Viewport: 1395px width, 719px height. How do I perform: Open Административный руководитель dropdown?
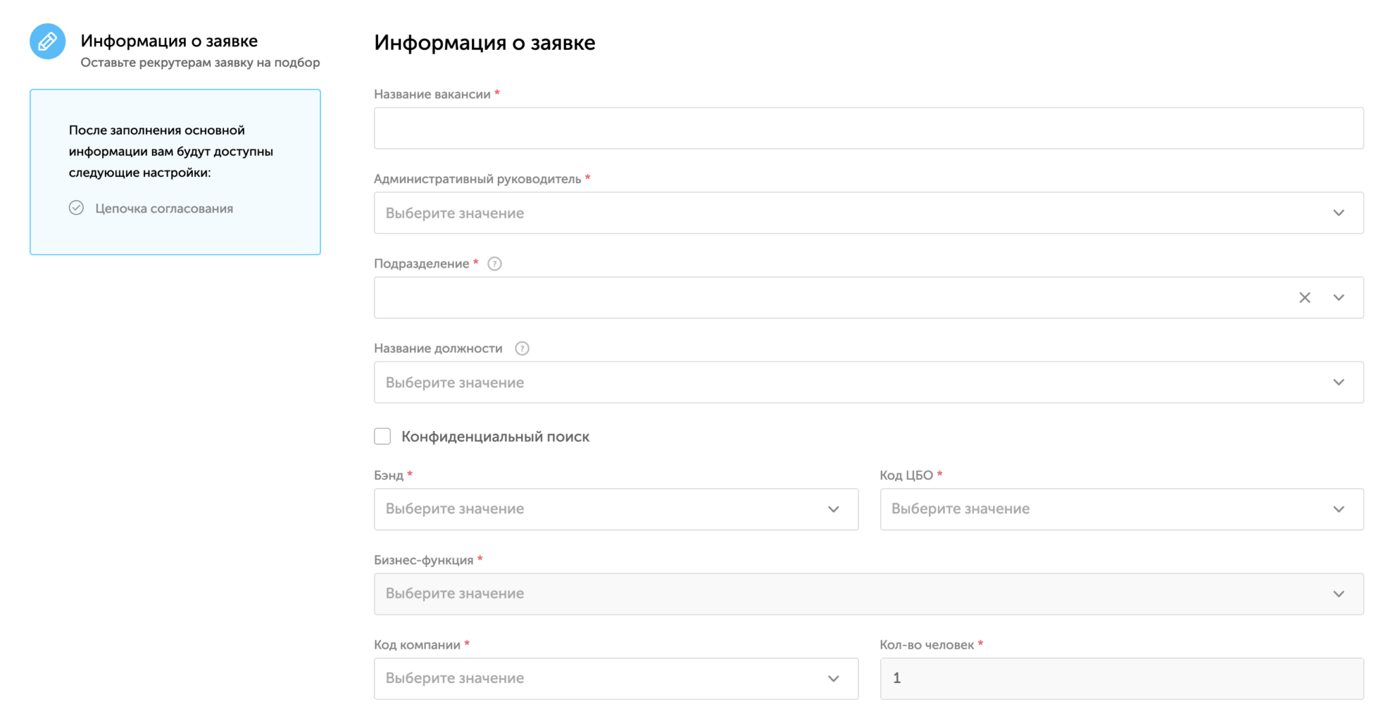[868, 213]
